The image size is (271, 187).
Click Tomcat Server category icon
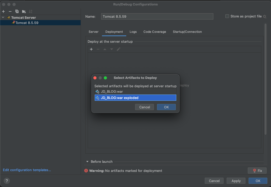coord(8,17)
